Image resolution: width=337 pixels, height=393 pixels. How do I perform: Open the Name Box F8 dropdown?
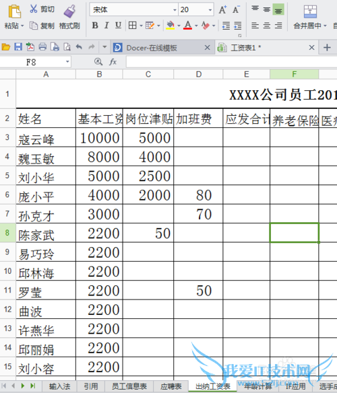67,62
